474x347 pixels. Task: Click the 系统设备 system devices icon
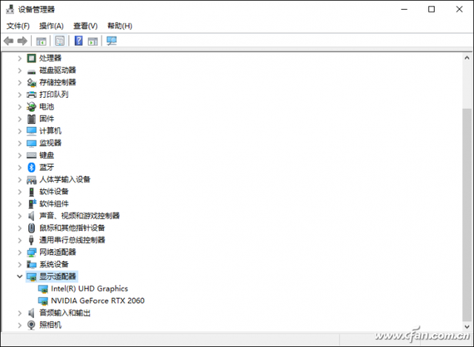click(x=31, y=265)
